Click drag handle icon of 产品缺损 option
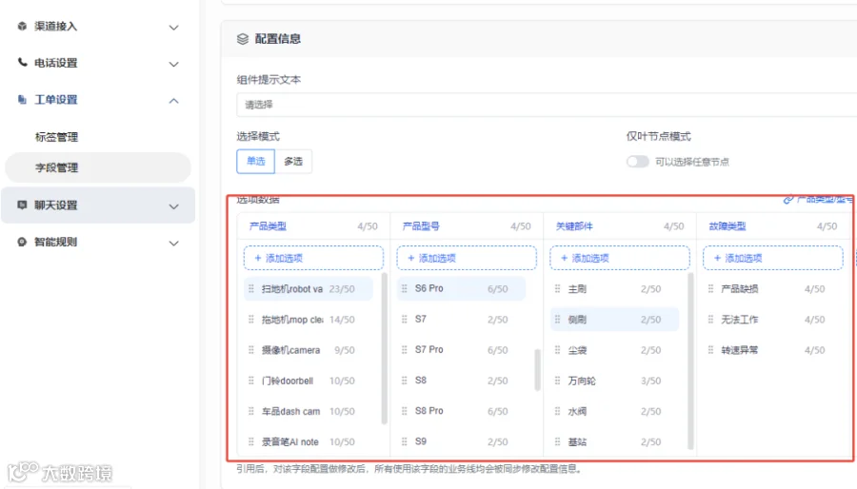Image resolution: width=857 pixels, height=489 pixels. click(710, 288)
